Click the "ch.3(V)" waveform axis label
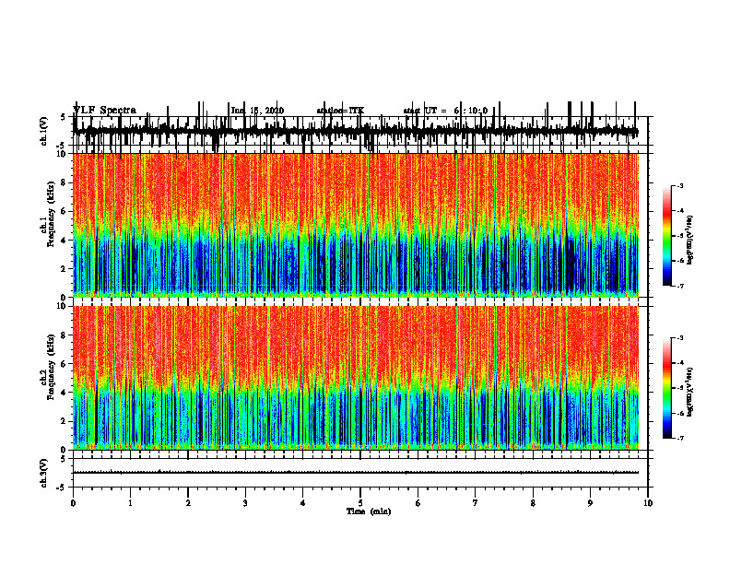The width and height of the screenshot is (730, 564). [44, 474]
